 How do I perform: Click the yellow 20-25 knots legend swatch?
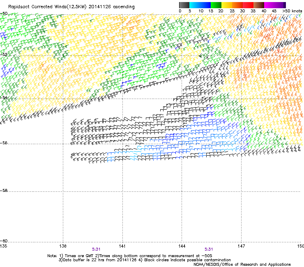(227, 5)
